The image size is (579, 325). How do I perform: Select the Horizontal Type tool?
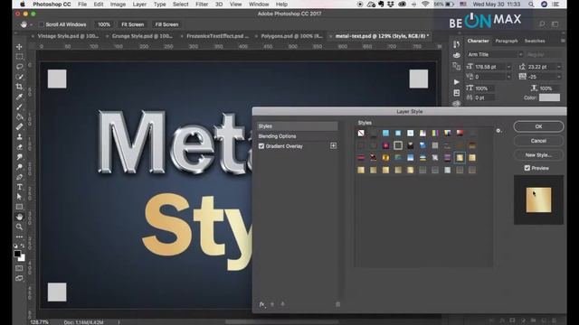(x=19, y=187)
